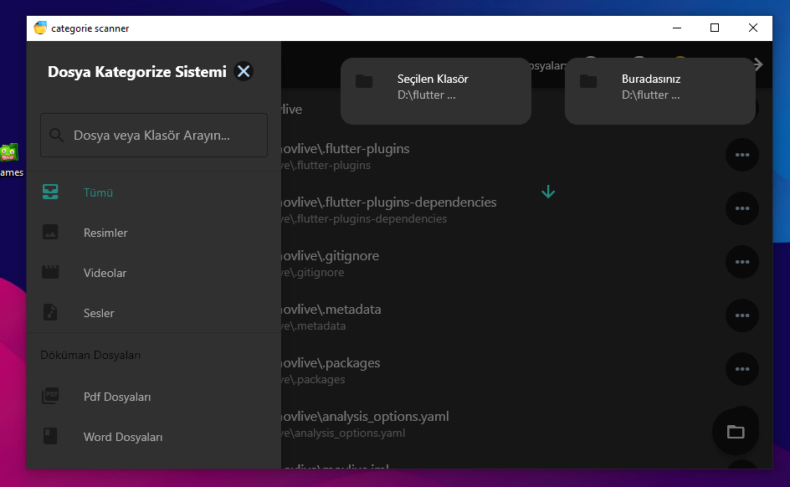Open the Buradasınız card
The image size is (790, 487).
tap(660, 91)
